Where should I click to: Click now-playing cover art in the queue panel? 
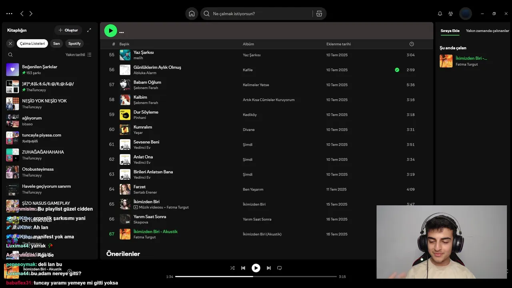[446, 61]
